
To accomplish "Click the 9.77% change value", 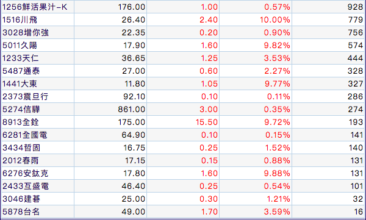I will (278, 83).
